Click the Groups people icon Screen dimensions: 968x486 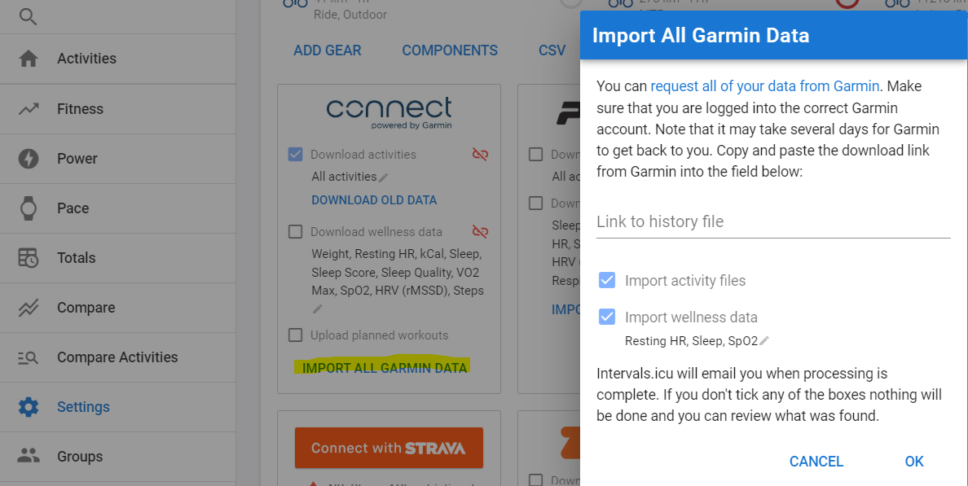coord(29,457)
